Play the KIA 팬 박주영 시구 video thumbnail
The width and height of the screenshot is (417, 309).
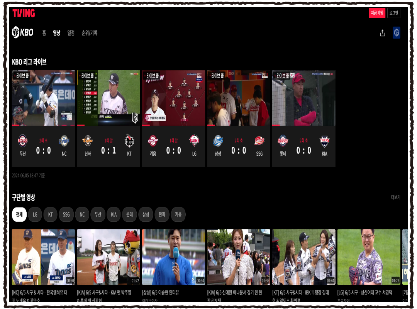[x=108, y=257]
